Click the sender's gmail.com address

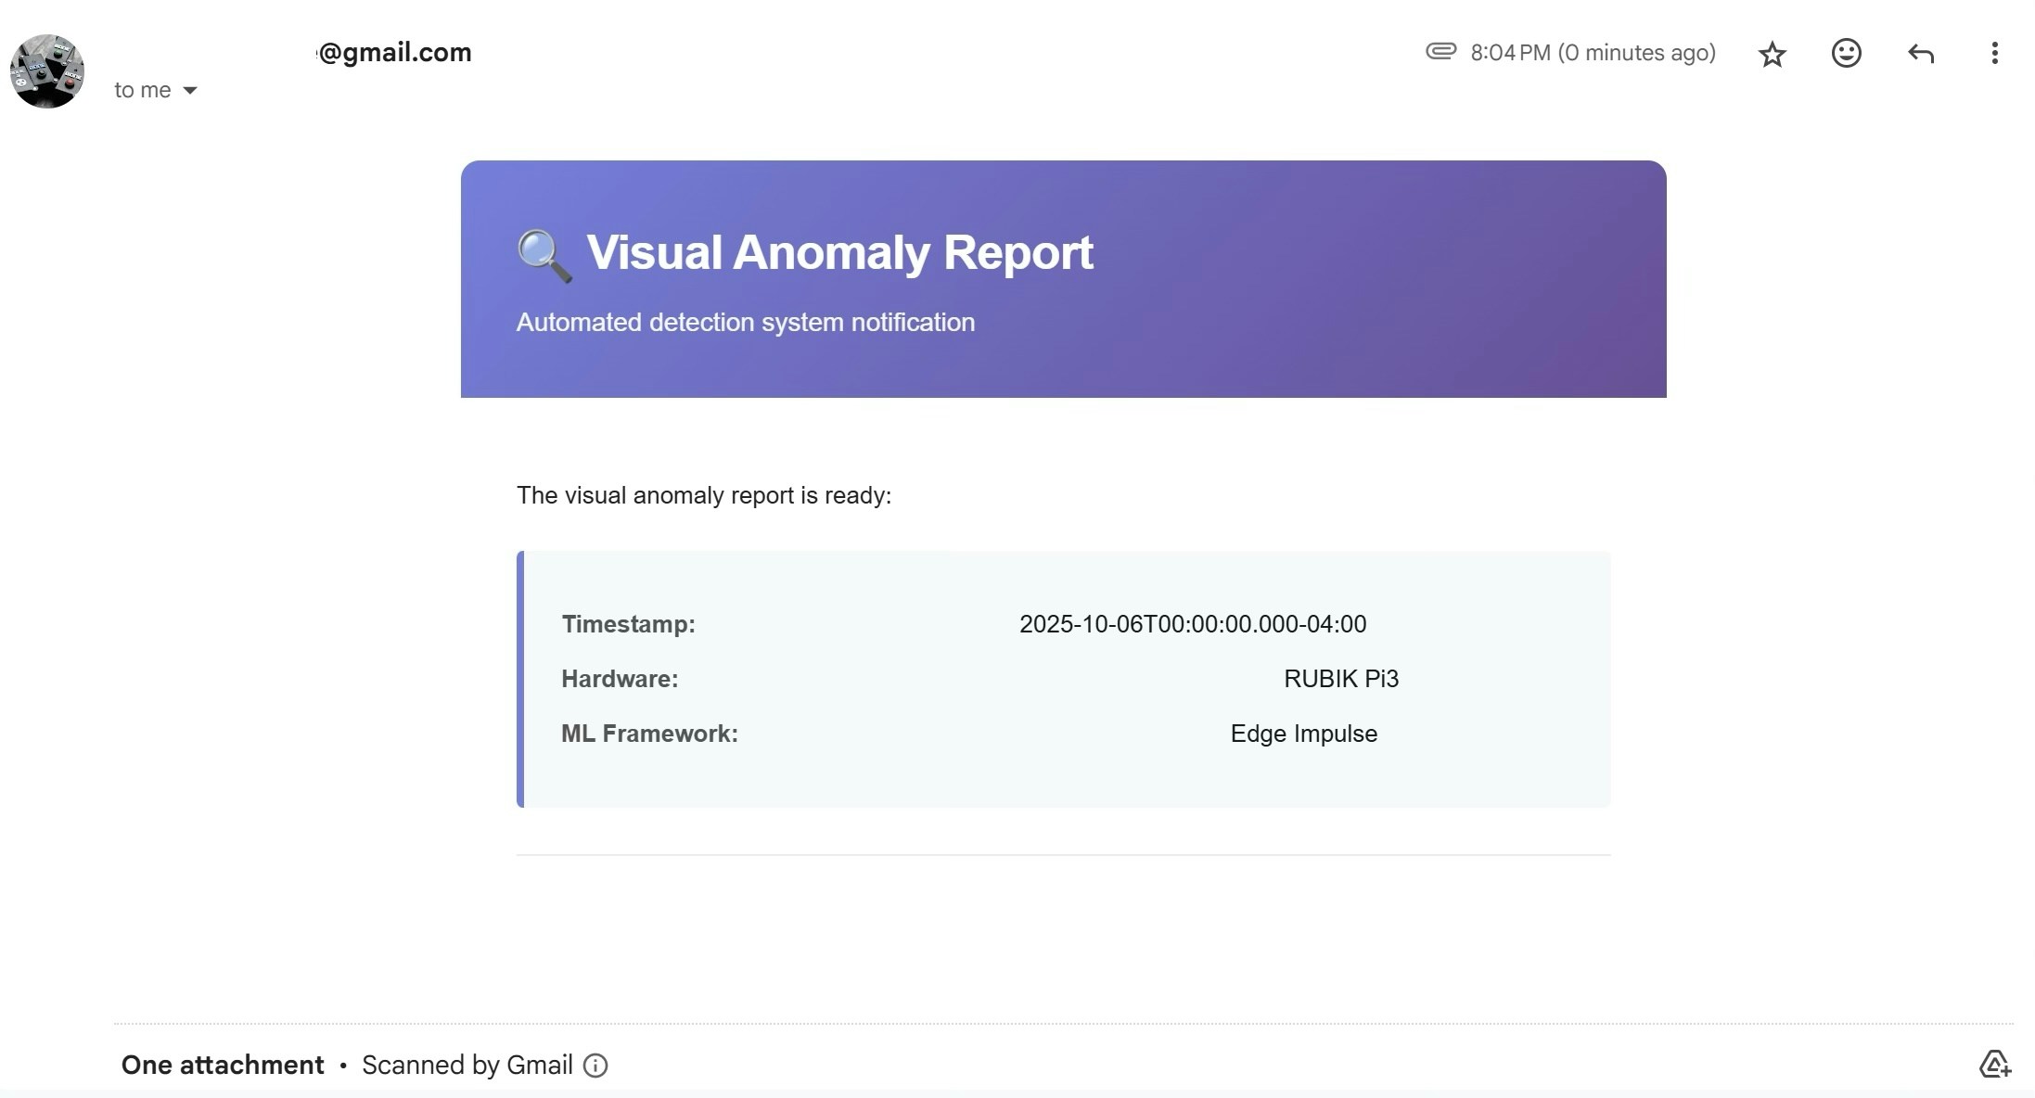click(394, 52)
